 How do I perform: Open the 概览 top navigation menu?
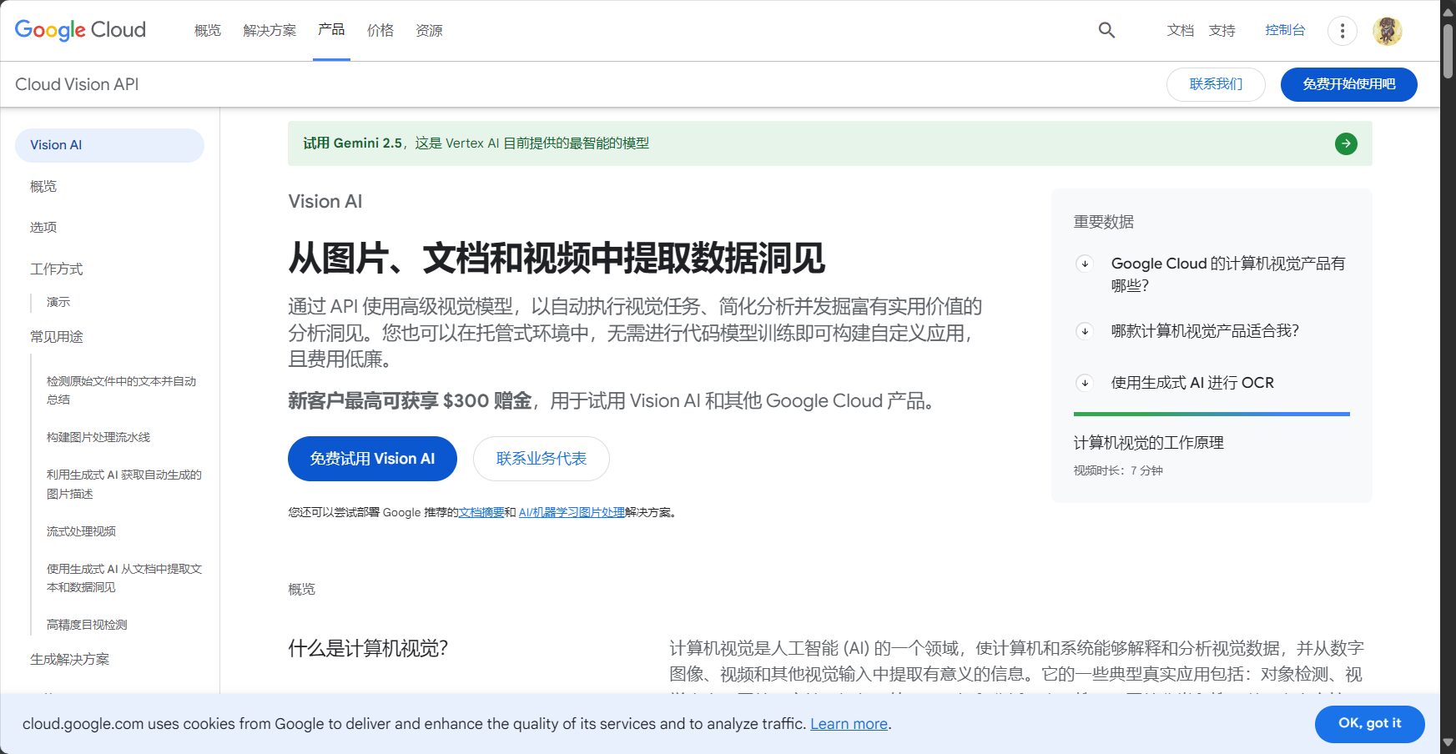(x=208, y=30)
